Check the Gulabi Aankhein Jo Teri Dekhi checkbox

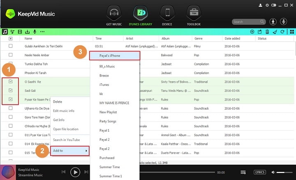point(11,46)
